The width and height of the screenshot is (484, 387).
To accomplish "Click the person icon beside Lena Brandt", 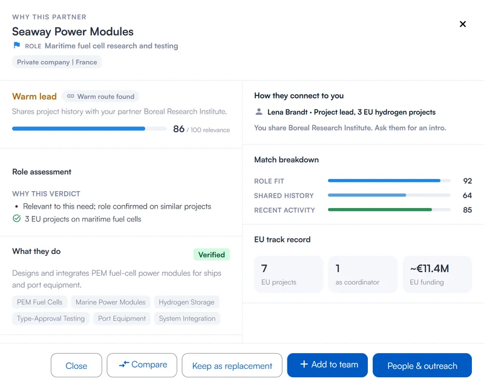I will coord(259,112).
